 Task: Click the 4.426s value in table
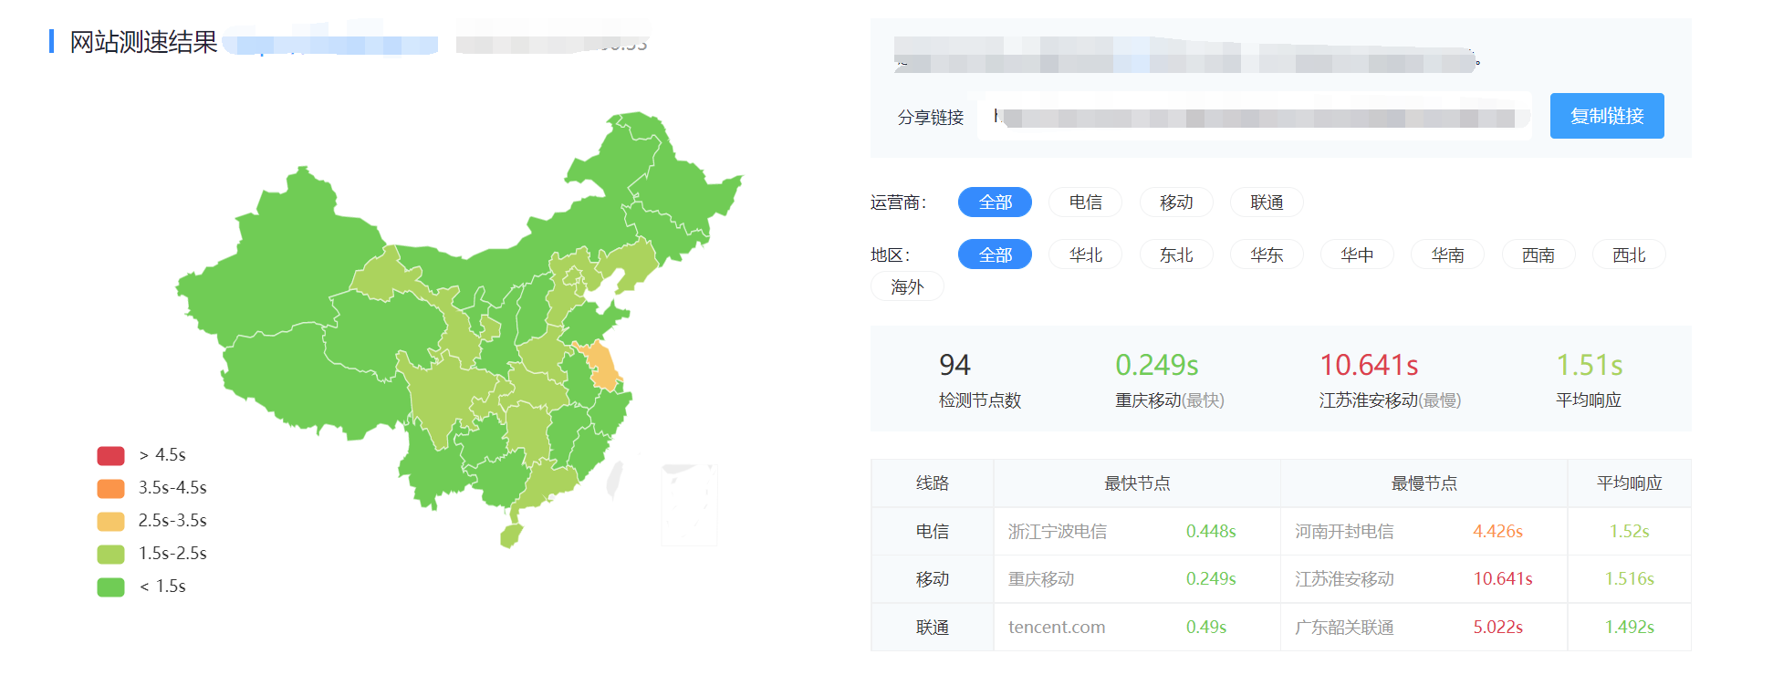[1497, 531]
